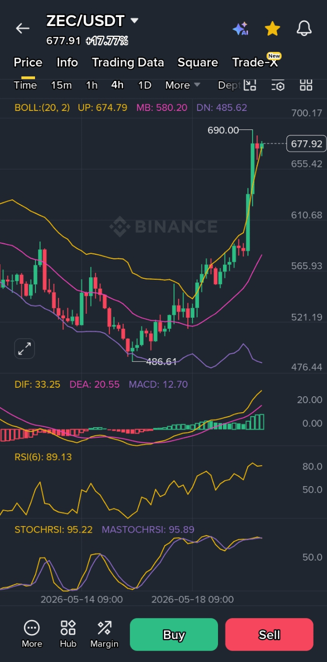
Task: Click the 476.44 price axis label
Action: [307, 367]
